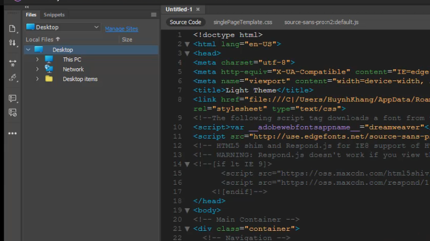Click the Network icon in file tree

[49, 69]
